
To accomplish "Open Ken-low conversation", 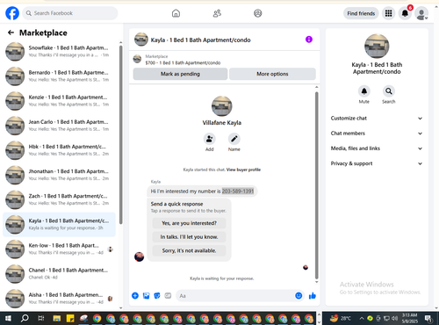I will click(59, 249).
